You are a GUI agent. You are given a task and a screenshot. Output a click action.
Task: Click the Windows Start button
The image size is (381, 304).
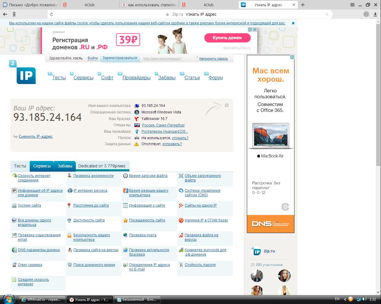[x=9, y=299]
